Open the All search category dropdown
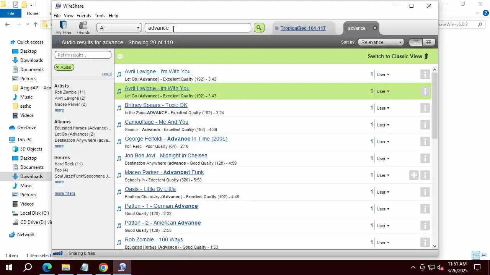490x275 pixels. coord(119,28)
